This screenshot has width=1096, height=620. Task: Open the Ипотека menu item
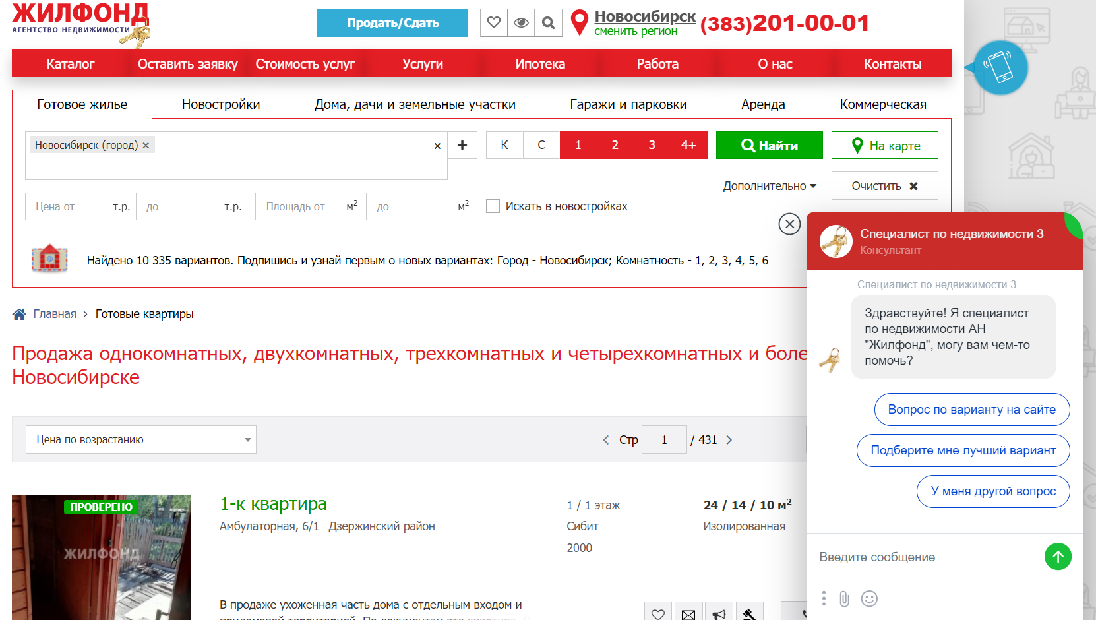point(540,64)
